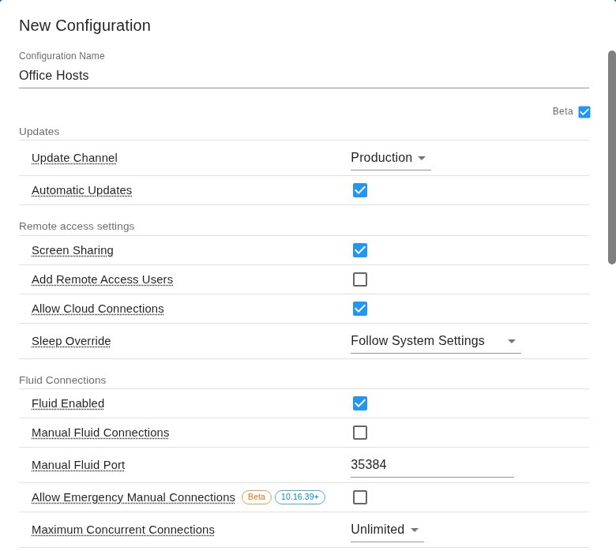The image size is (616, 551).
Task: Click the Allow Cloud Connections label
Action: click(x=97, y=309)
